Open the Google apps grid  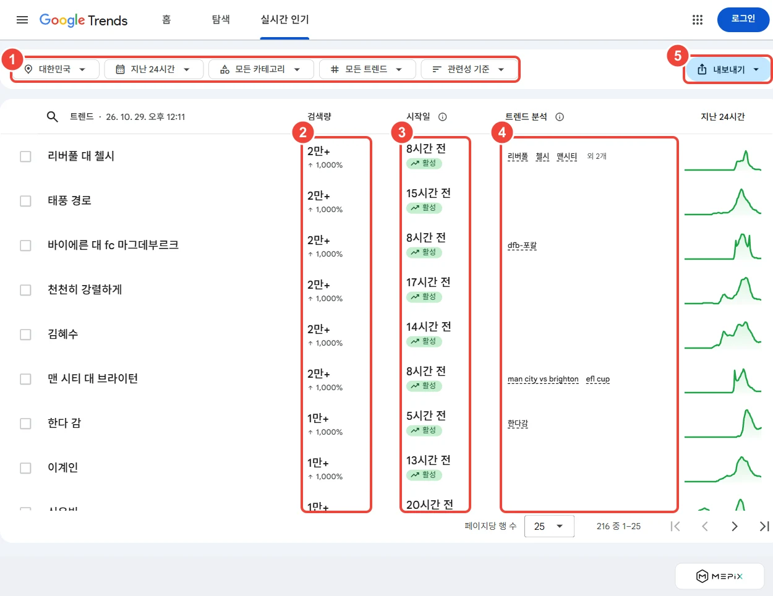click(x=698, y=20)
